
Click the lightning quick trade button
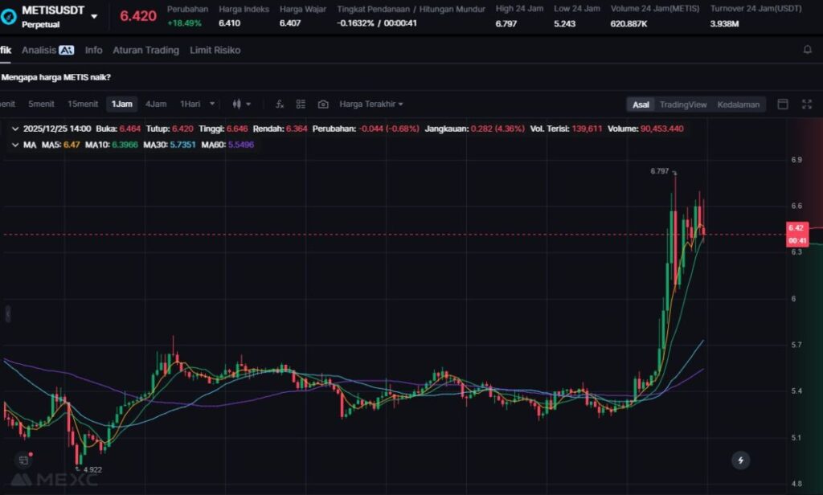click(740, 460)
